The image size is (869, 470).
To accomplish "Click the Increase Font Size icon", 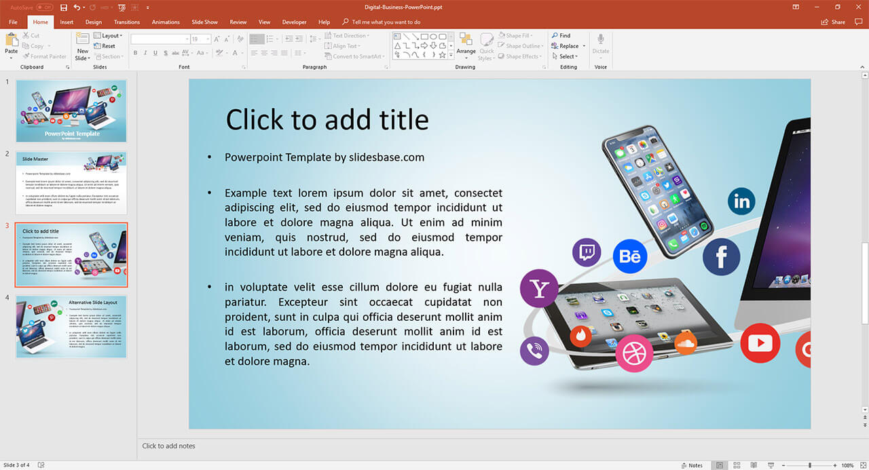I will coord(217,39).
